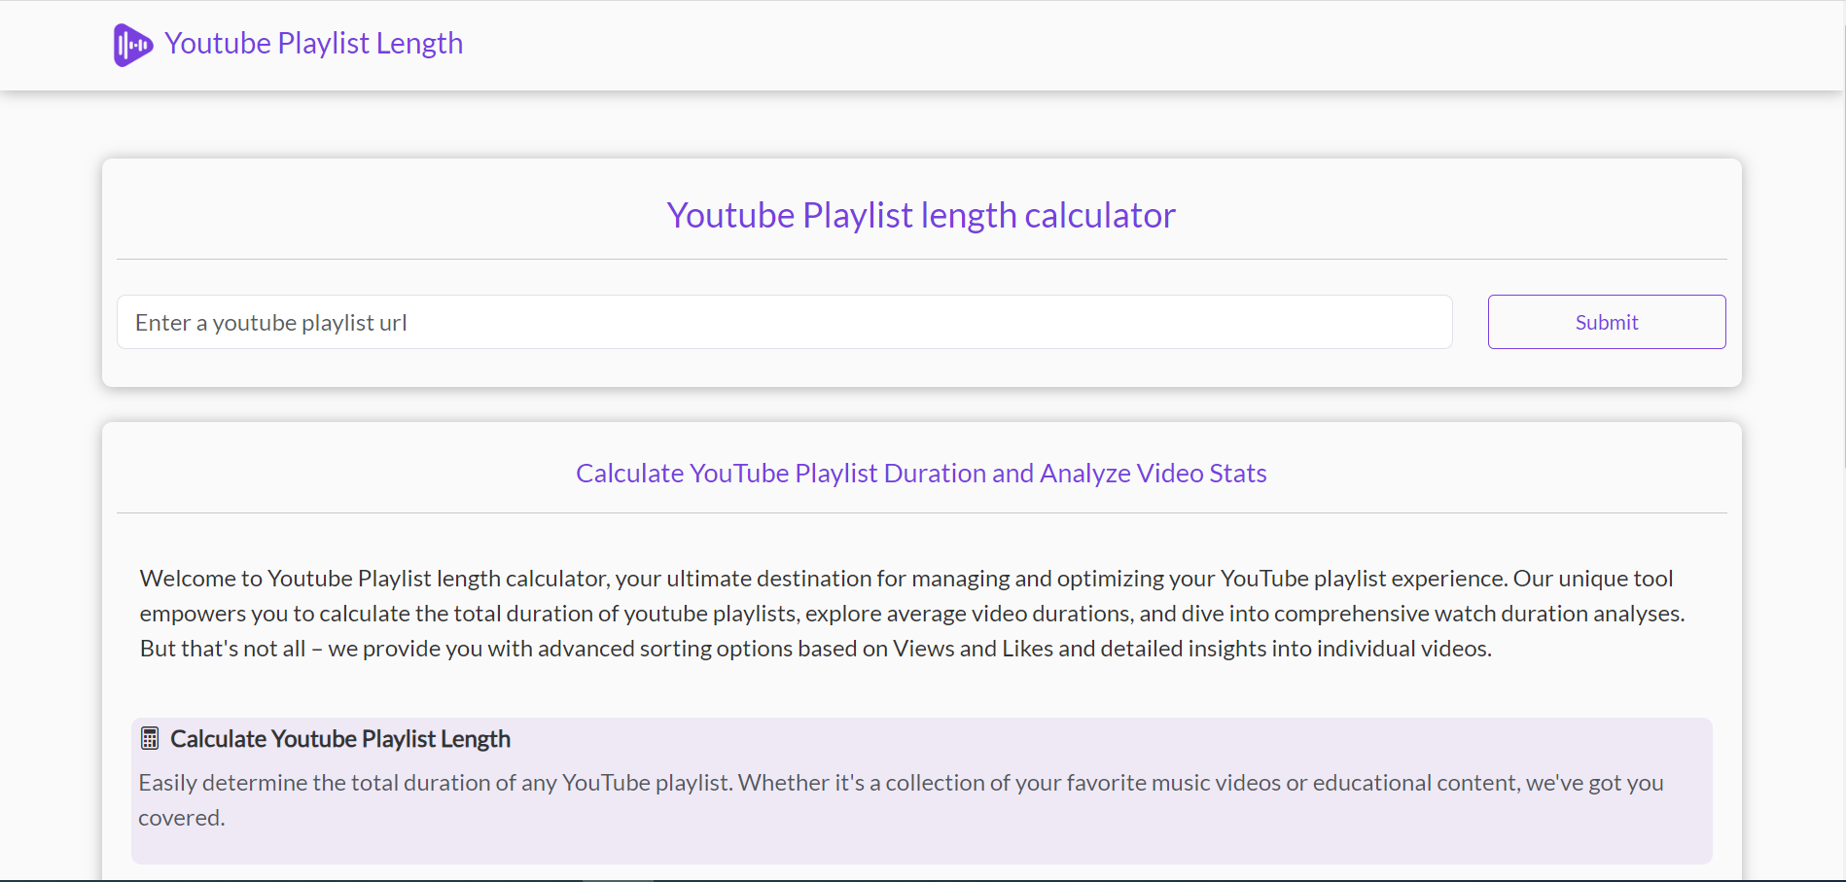Select the Calculate YouTube Playlist Duration and Analyze heading
1846x882 pixels.
tap(921, 473)
